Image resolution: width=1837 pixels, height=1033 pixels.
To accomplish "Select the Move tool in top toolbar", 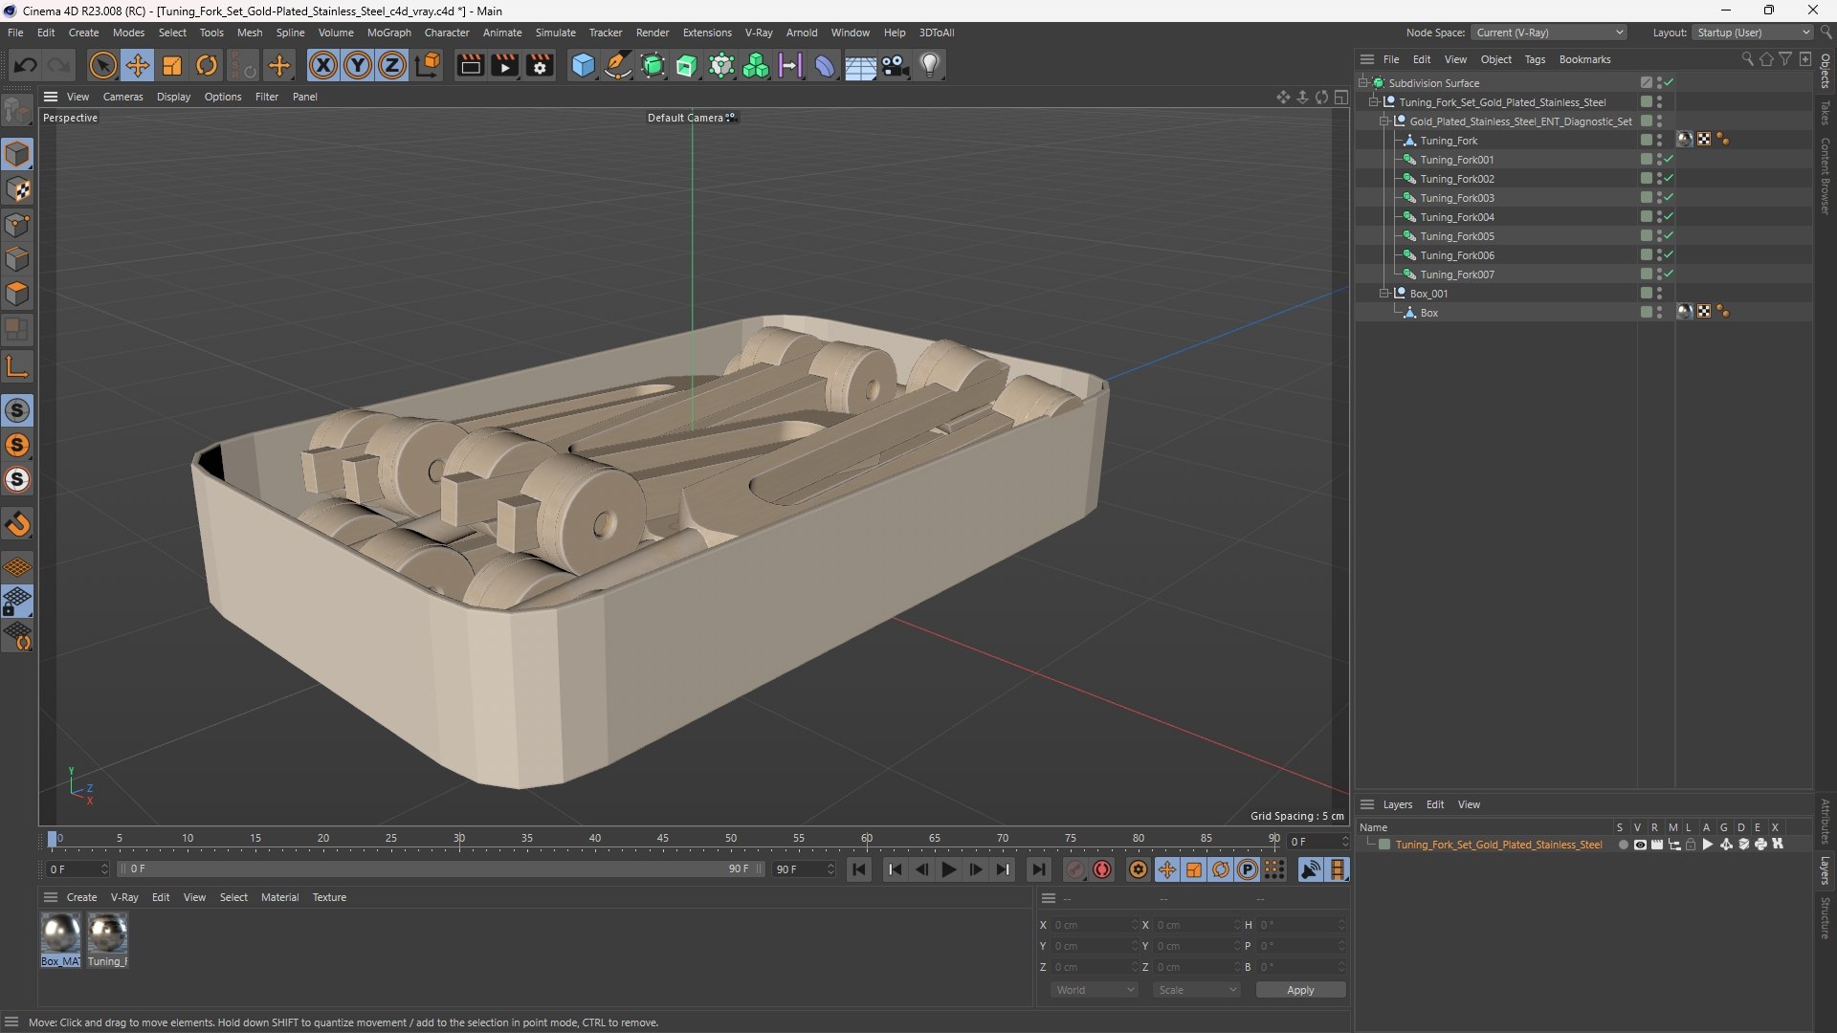I will click(x=138, y=65).
